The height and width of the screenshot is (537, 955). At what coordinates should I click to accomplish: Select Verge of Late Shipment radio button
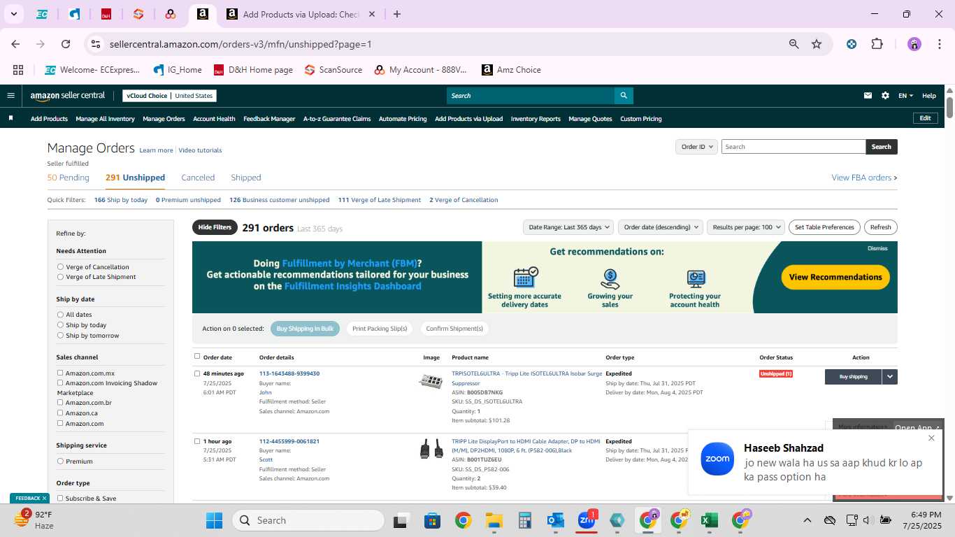tap(60, 277)
